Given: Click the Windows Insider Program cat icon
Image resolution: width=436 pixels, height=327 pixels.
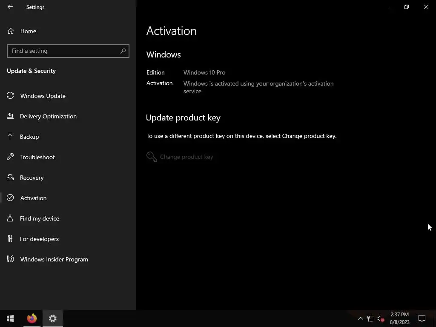Looking at the screenshot, I should click(10, 259).
